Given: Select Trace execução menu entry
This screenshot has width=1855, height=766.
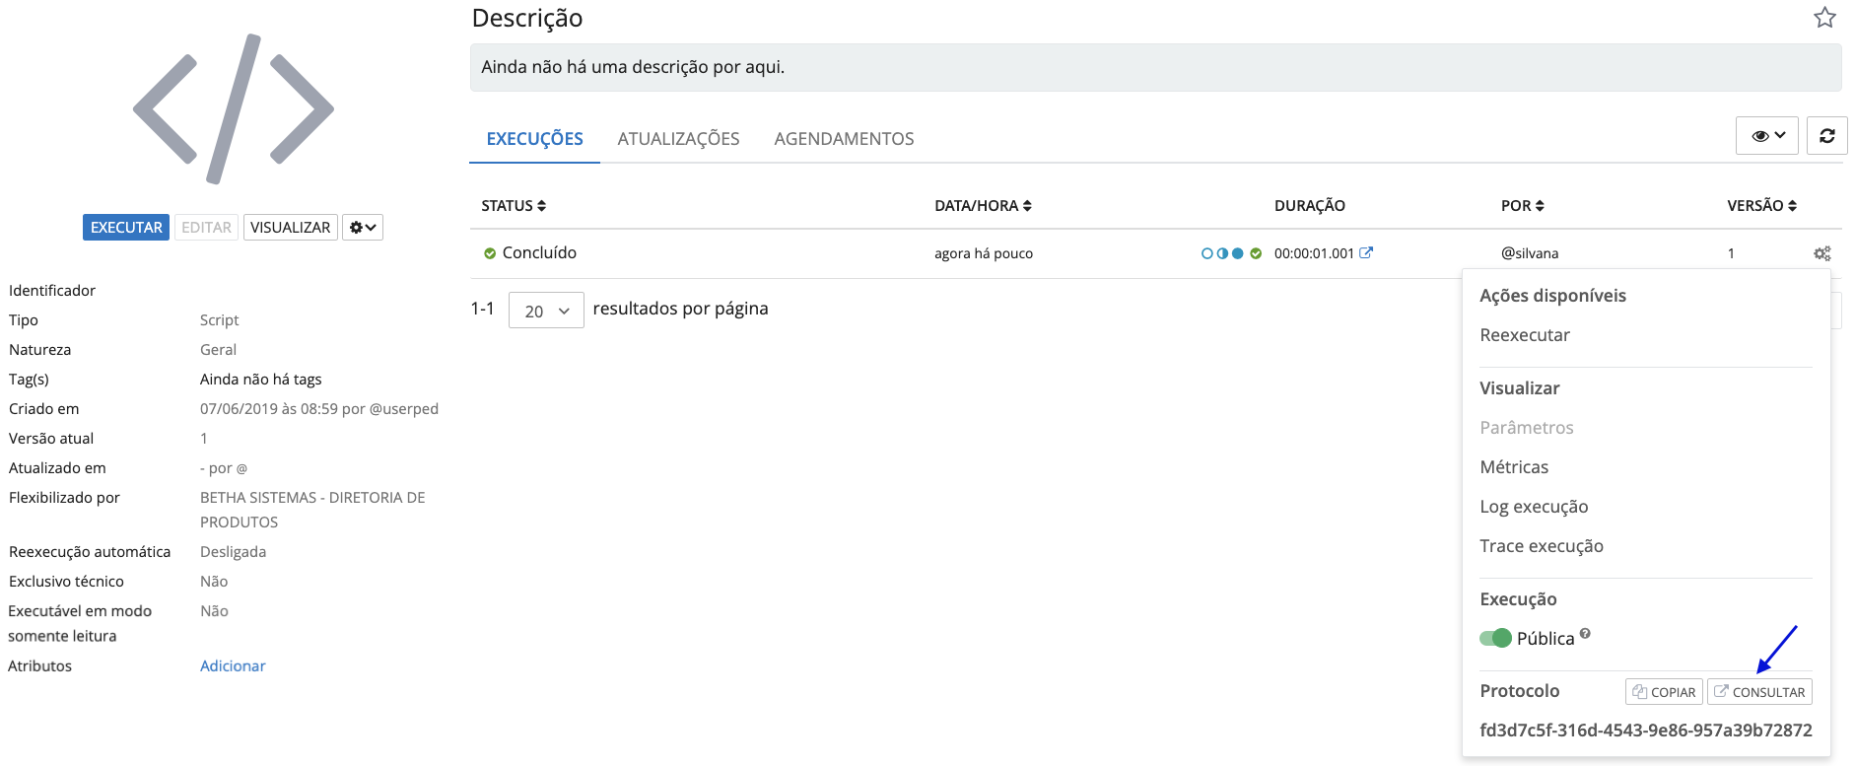Looking at the screenshot, I should click(x=1542, y=546).
